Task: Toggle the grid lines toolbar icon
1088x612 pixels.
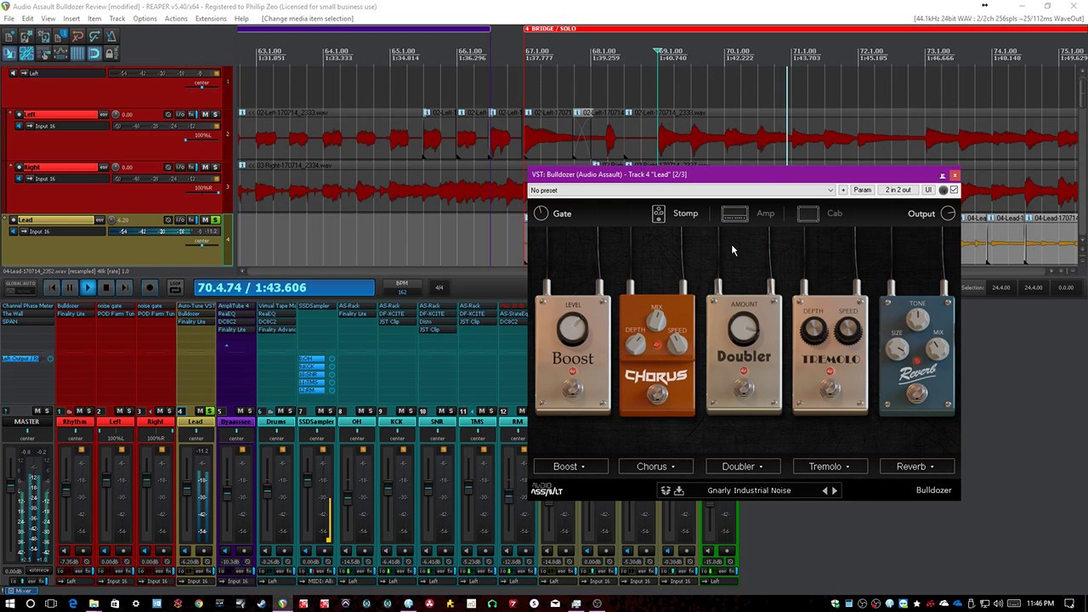Action: coord(77,54)
